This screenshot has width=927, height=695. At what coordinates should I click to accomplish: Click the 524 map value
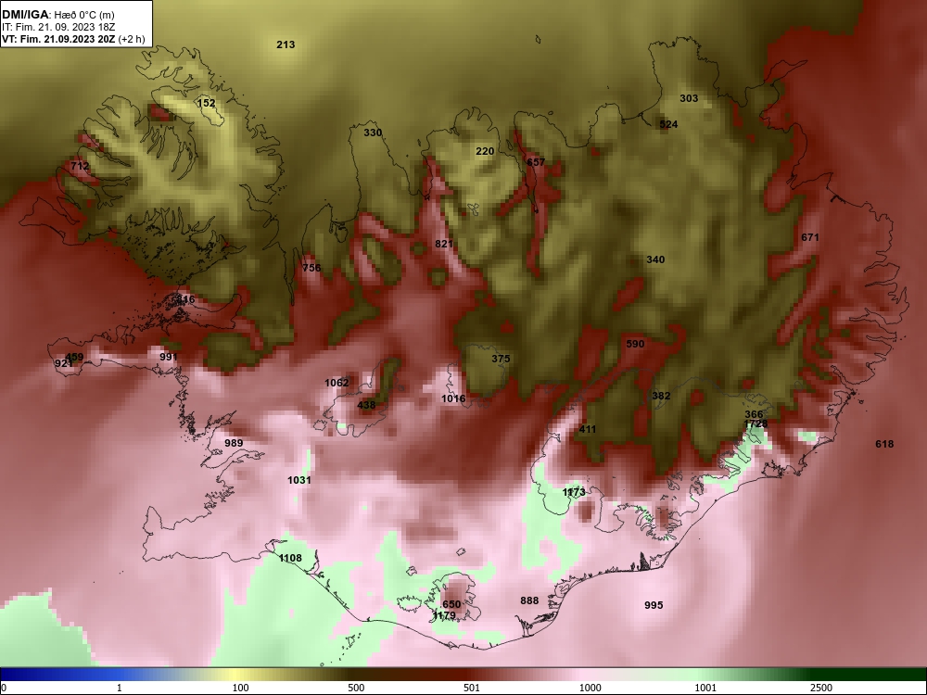pos(668,124)
